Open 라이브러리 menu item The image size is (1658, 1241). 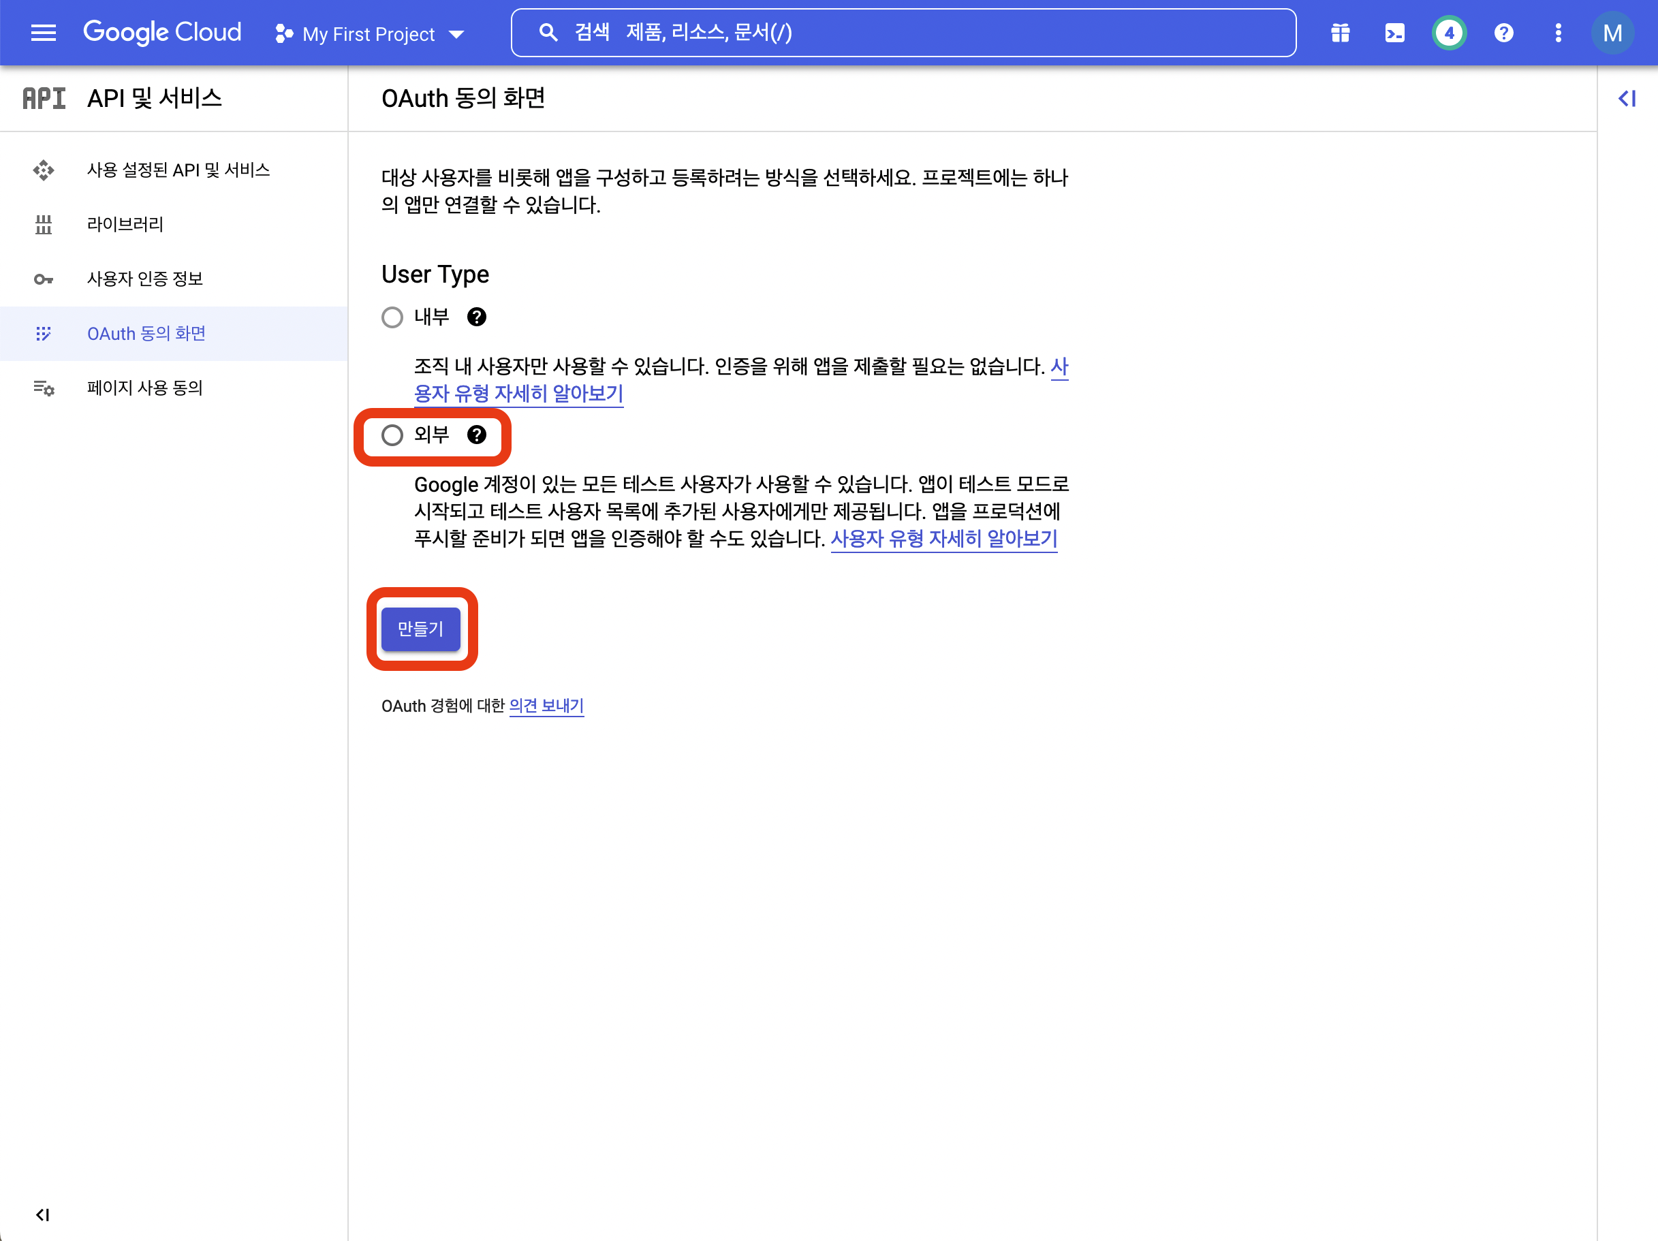[x=125, y=224]
